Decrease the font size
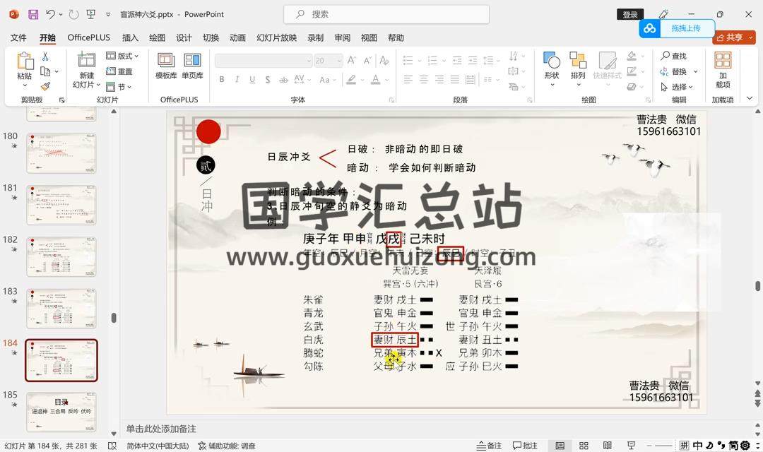 tap(367, 60)
